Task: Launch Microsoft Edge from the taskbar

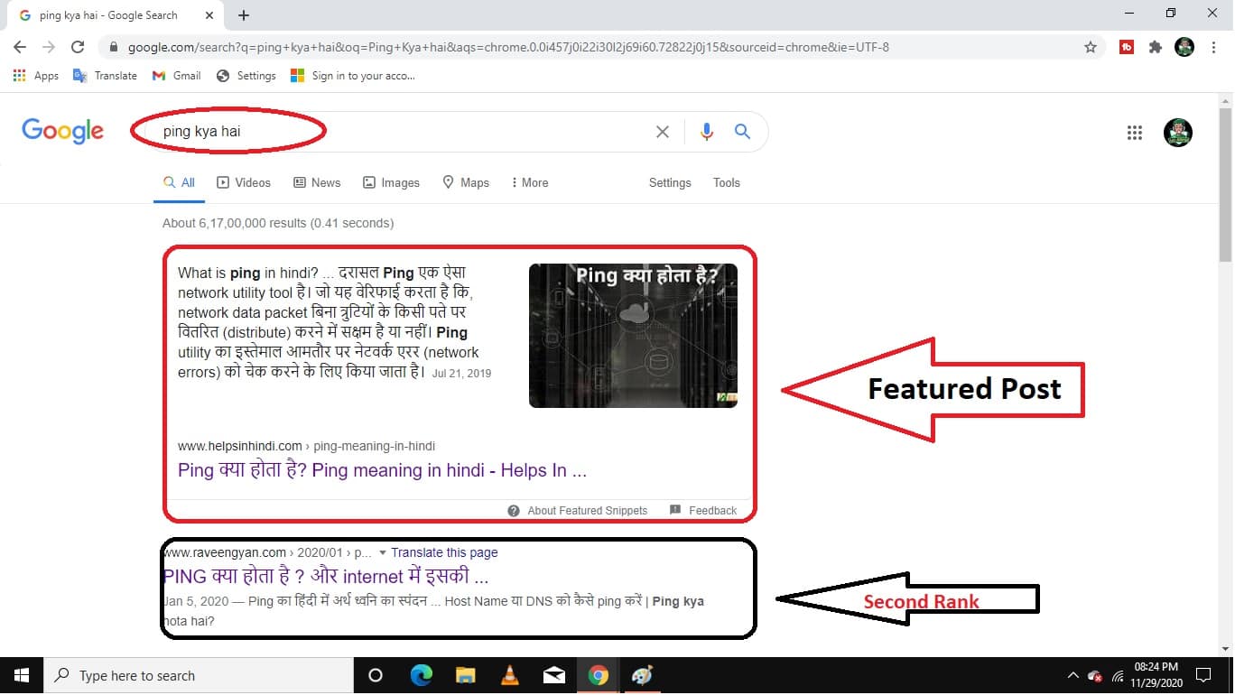Action: [421, 676]
